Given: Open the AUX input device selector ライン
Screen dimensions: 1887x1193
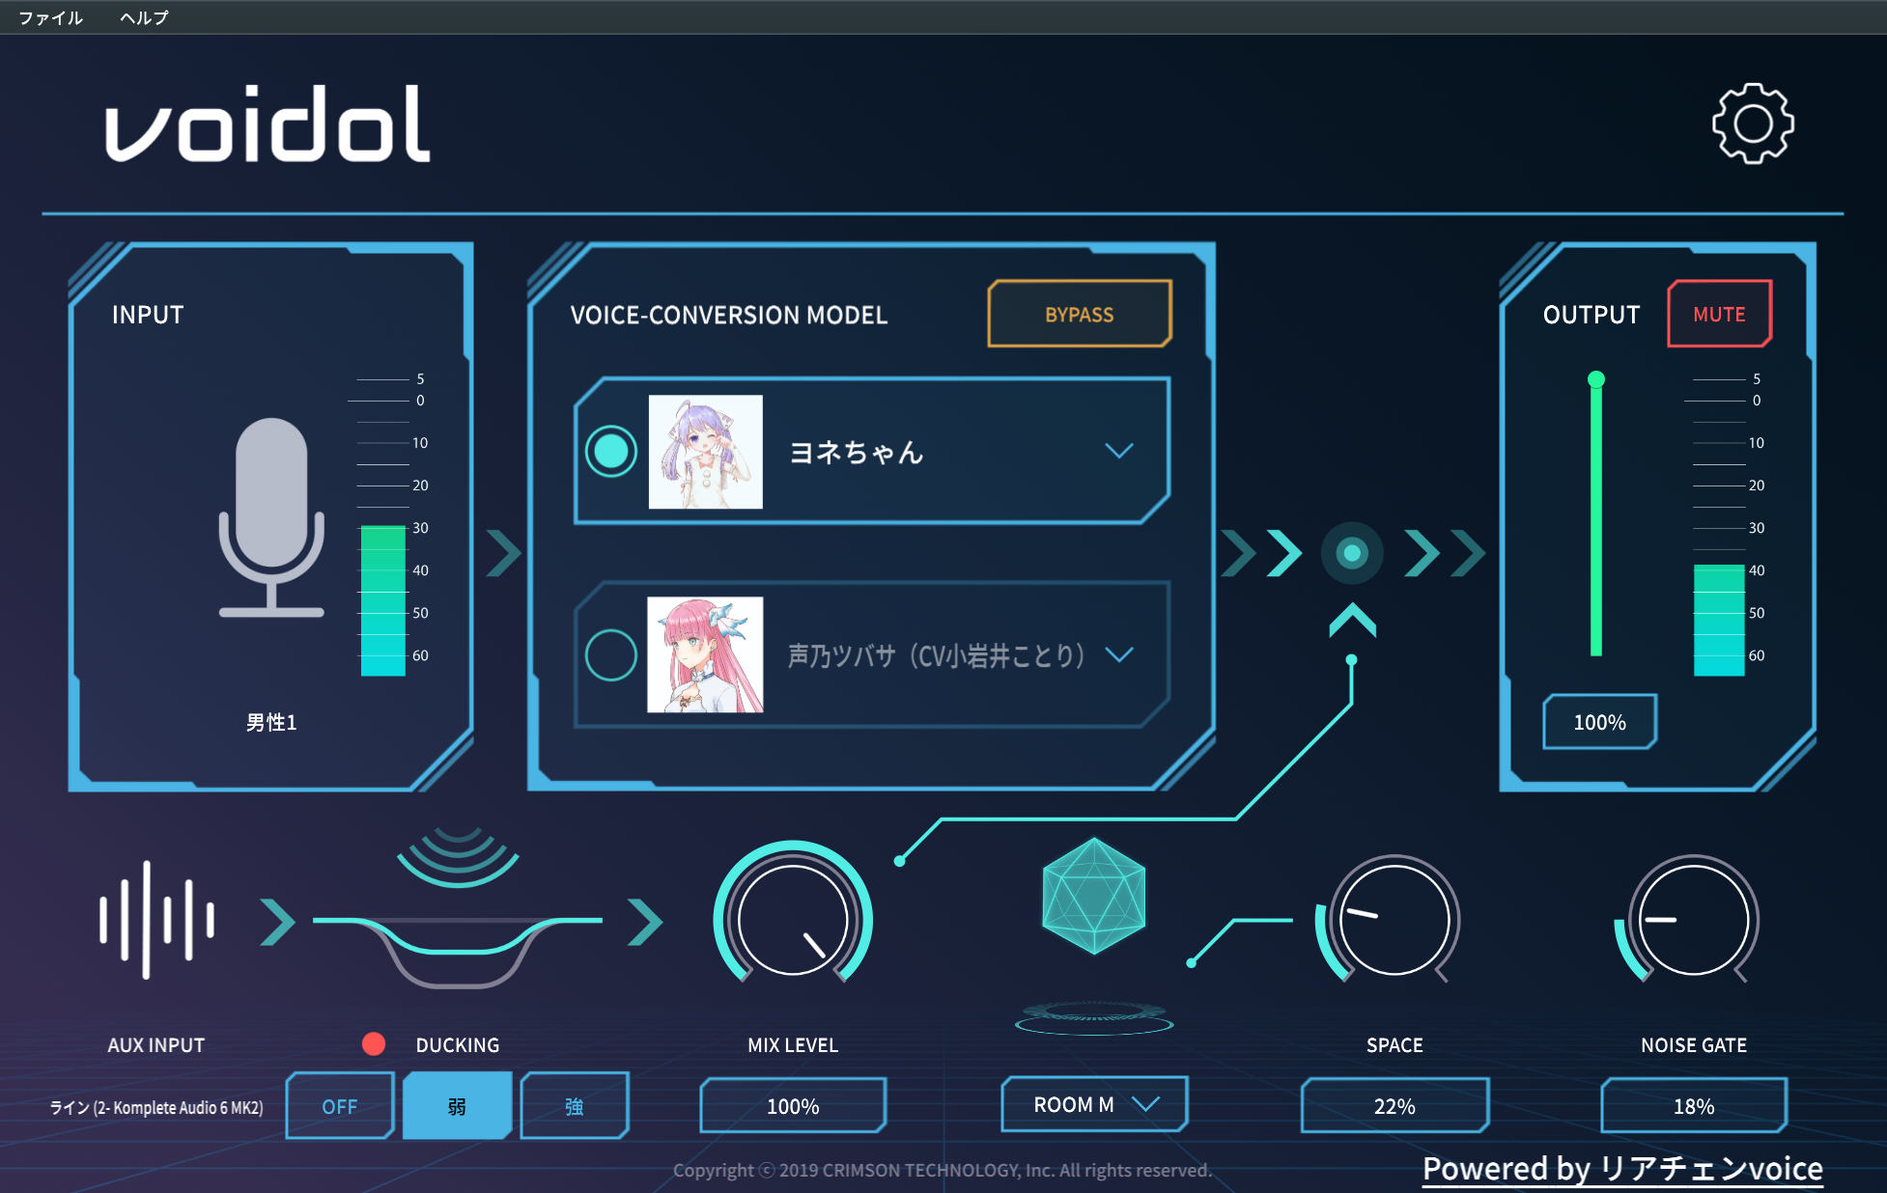Looking at the screenshot, I should tap(156, 1107).
